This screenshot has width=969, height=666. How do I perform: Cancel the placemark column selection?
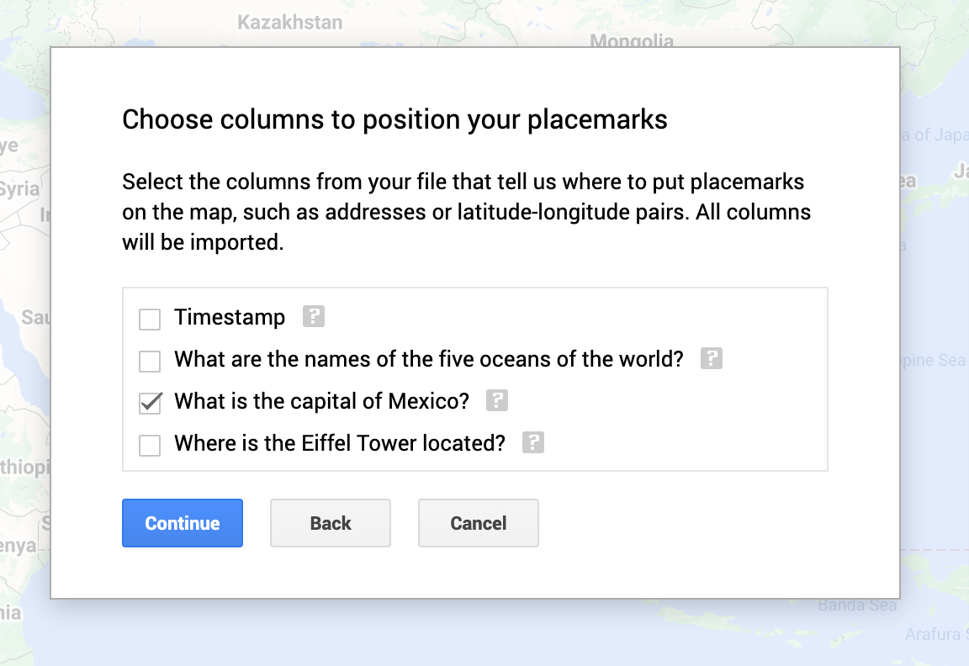click(478, 522)
